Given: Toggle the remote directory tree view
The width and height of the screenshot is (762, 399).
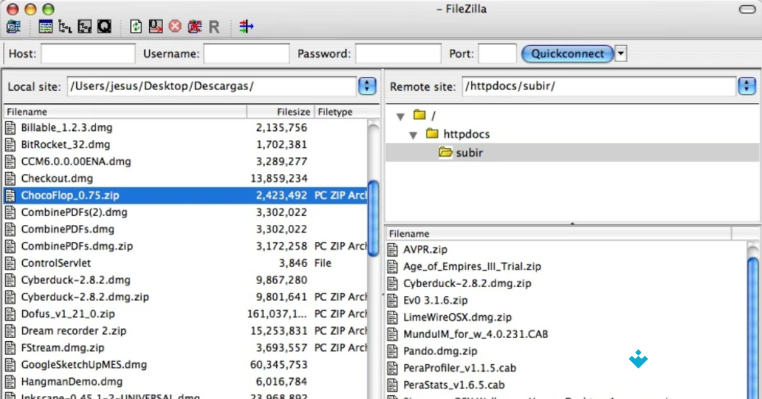Looking at the screenshot, I should click(84, 27).
